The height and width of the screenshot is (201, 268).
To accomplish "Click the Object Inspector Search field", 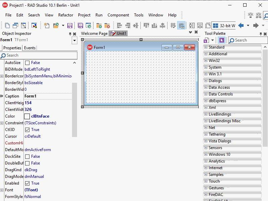I will [x=39, y=55].
